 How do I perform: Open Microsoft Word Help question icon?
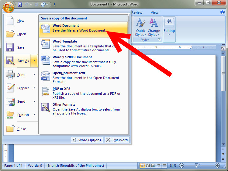click(x=223, y=12)
